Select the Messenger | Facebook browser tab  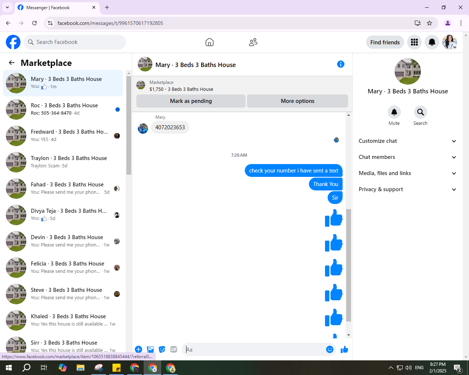[57, 7]
